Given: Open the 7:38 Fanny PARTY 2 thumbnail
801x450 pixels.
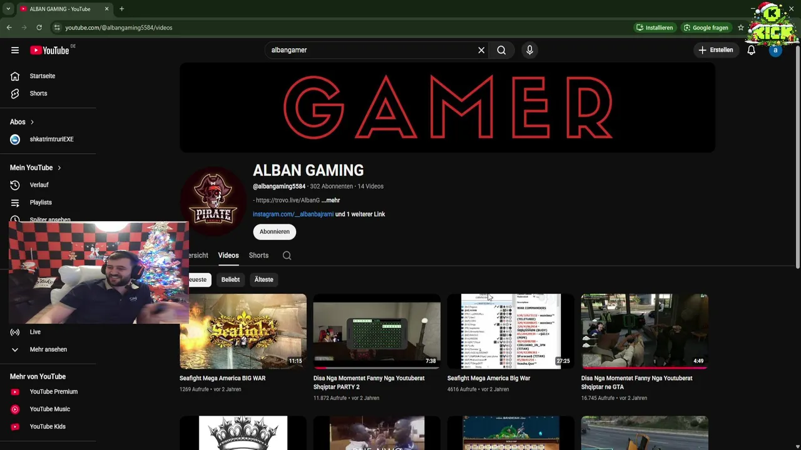Looking at the screenshot, I should coord(377,331).
